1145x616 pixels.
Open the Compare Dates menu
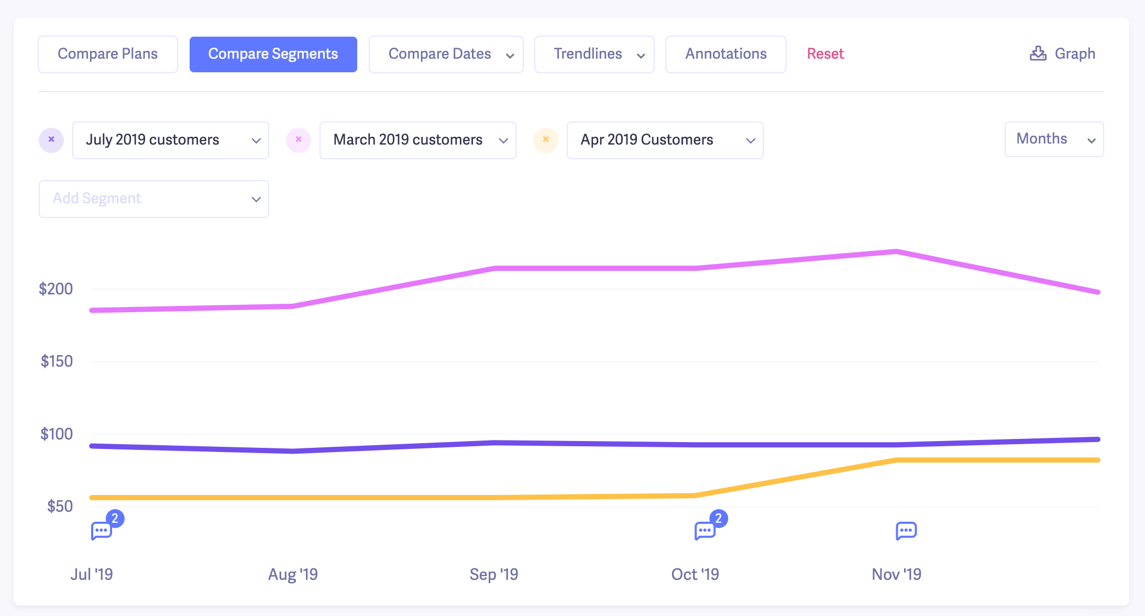pos(446,54)
